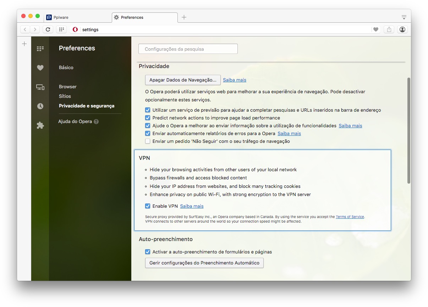Select Browser in Preferences sidebar
The height and width of the screenshot is (307, 428).
coord(68,87)
